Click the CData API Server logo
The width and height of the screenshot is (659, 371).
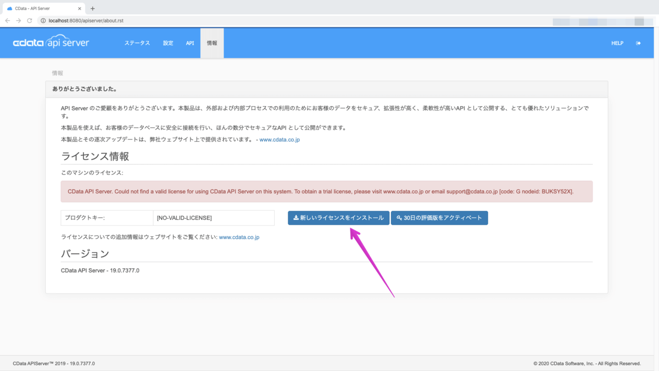point(51,43)
